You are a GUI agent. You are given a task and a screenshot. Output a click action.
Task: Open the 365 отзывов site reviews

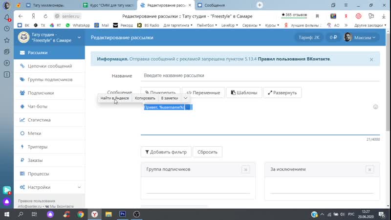click(294, 15)
